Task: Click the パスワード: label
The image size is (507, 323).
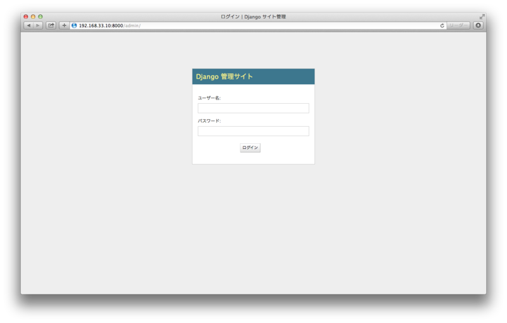Action: pos(209,121)
